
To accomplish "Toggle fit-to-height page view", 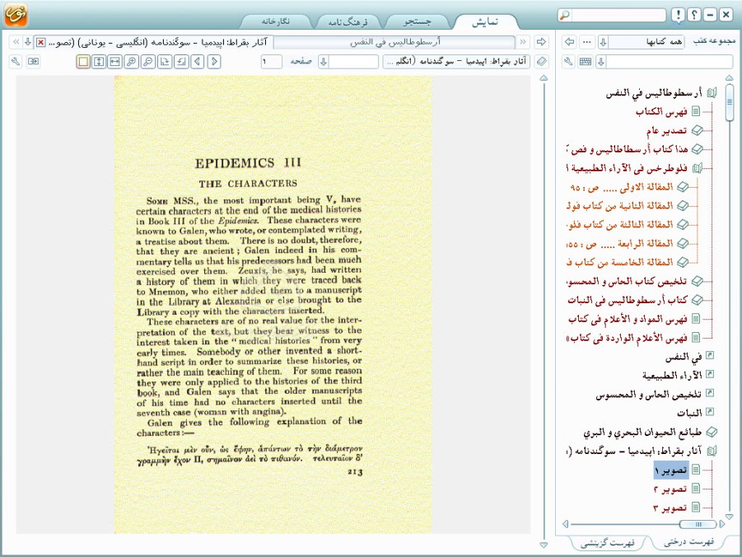I will coord(99,62).
